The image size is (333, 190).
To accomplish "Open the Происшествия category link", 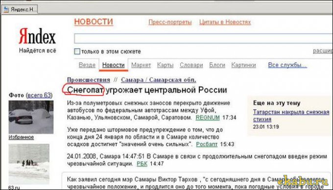I will tap(89, 80).
